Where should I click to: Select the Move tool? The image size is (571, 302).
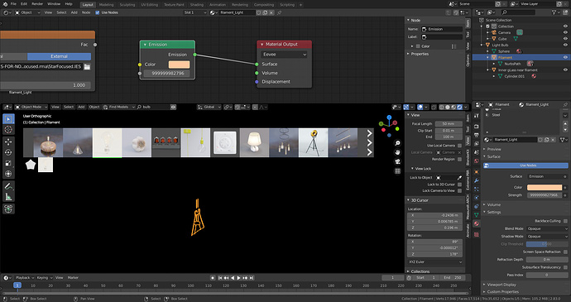click(x=8, y=141)
